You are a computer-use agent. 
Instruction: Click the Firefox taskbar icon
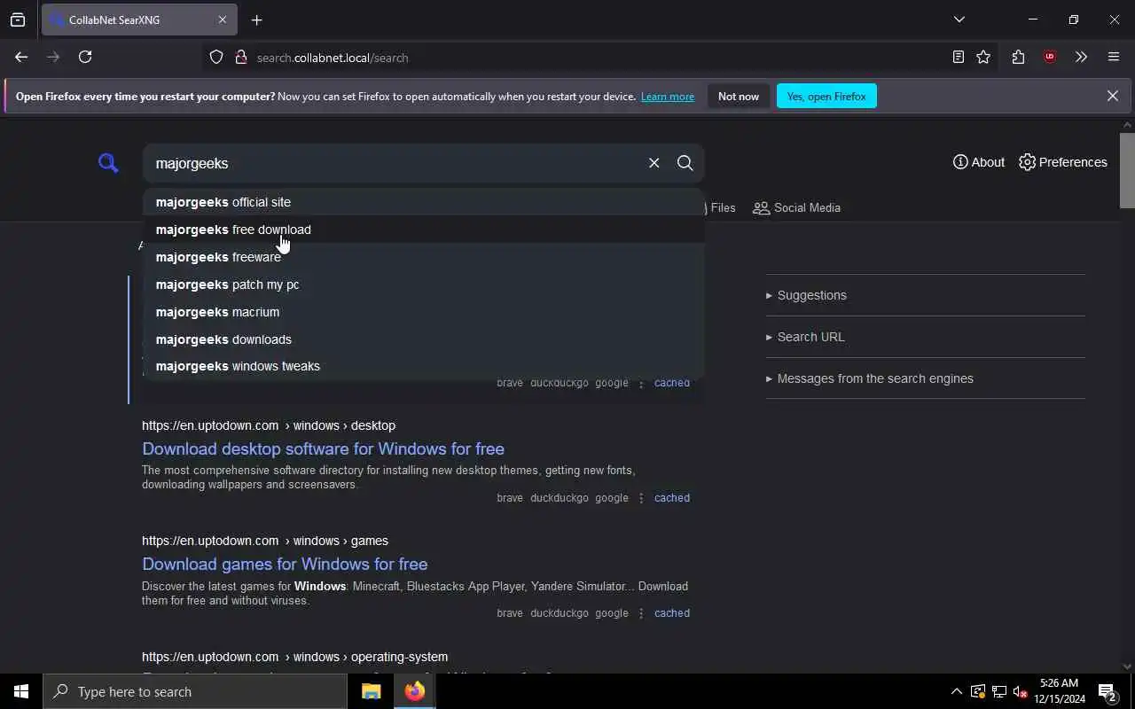pos(415,691)
